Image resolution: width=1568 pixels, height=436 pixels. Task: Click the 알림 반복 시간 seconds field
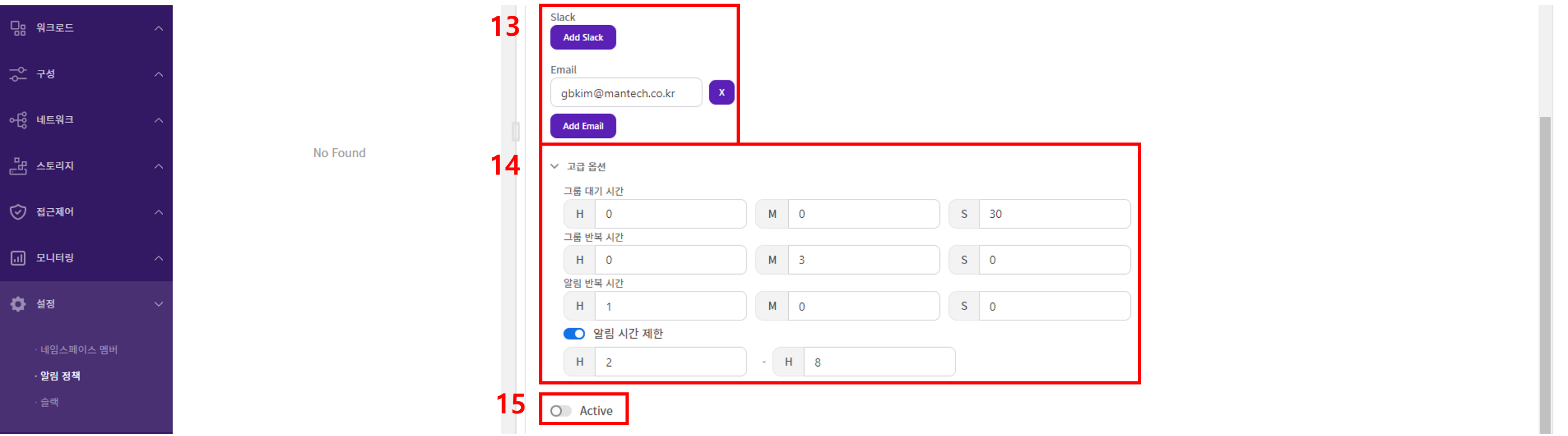(1055, 307)
